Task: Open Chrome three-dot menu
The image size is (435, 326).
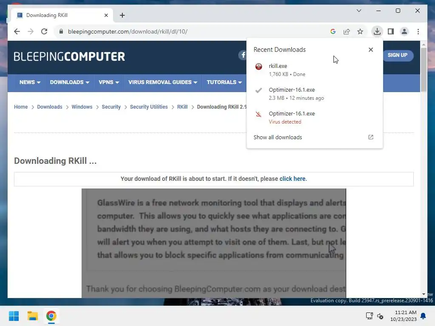Action: 418,31
